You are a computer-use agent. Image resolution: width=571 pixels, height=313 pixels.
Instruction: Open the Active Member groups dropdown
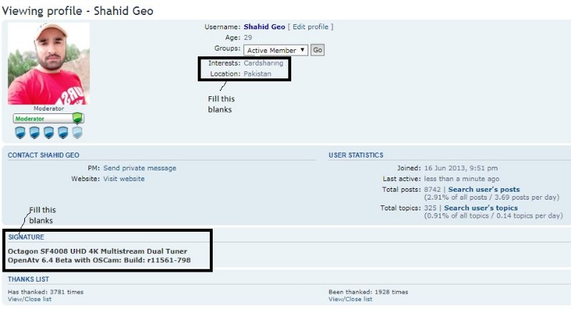276,50
